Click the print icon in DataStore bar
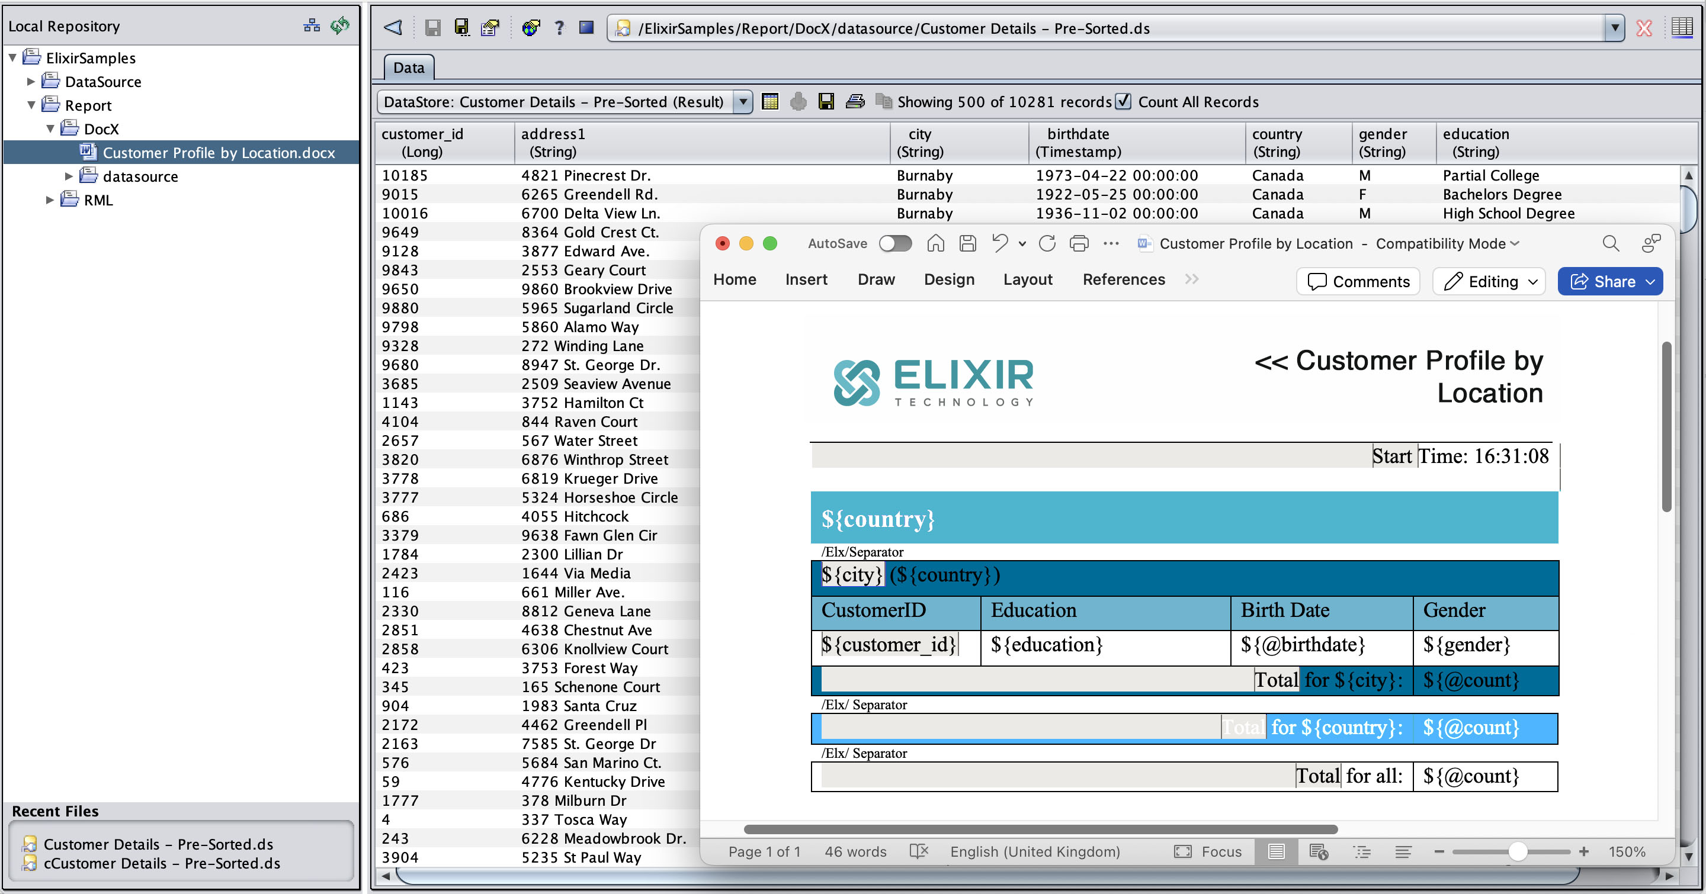Image resolution: width=1706 pixels, height=894 pixels. (x=855, y=102)
